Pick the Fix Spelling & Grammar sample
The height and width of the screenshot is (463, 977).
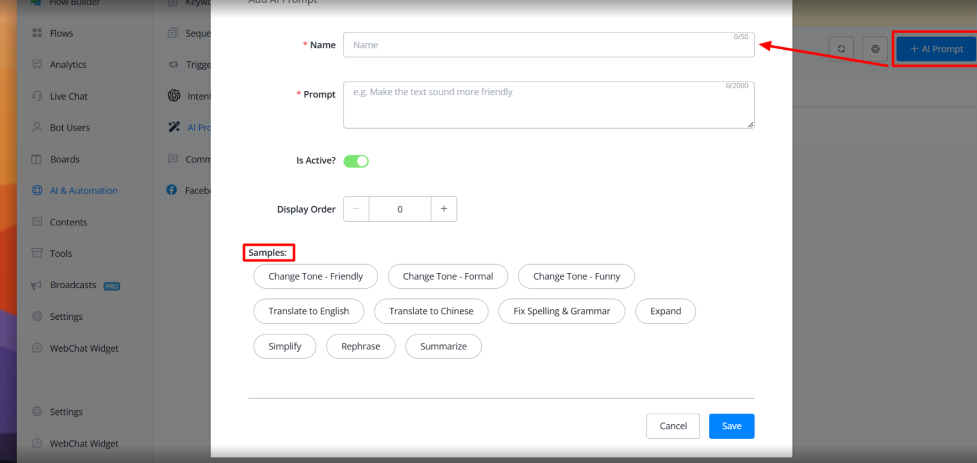point(561,311)
